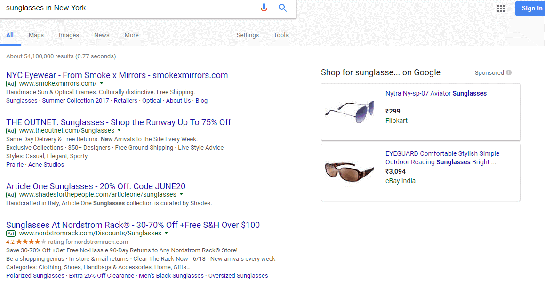Screen dimensions: 545x290
Task: Expand dropdown arrow next to nordstromrack.com URL
Action: 166,233
